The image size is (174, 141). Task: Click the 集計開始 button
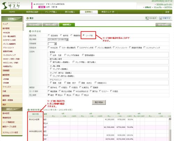99,102
